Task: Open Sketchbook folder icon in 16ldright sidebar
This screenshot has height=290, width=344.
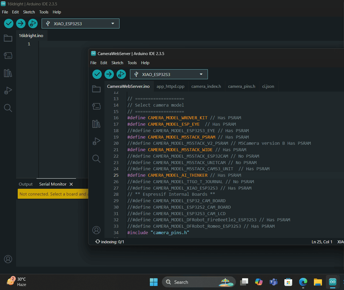Action: pos(8,38)
